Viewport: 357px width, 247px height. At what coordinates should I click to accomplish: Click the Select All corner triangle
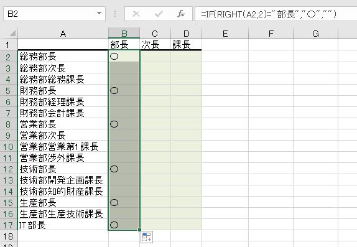(12, 34)
